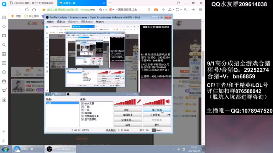This screenshot has width=273, height=153.
Task: Click the magnifier icon in left sidebar
Action: 4,45
